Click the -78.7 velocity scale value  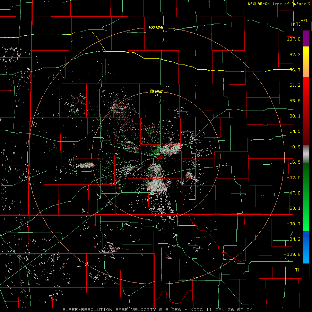[294, 224]
